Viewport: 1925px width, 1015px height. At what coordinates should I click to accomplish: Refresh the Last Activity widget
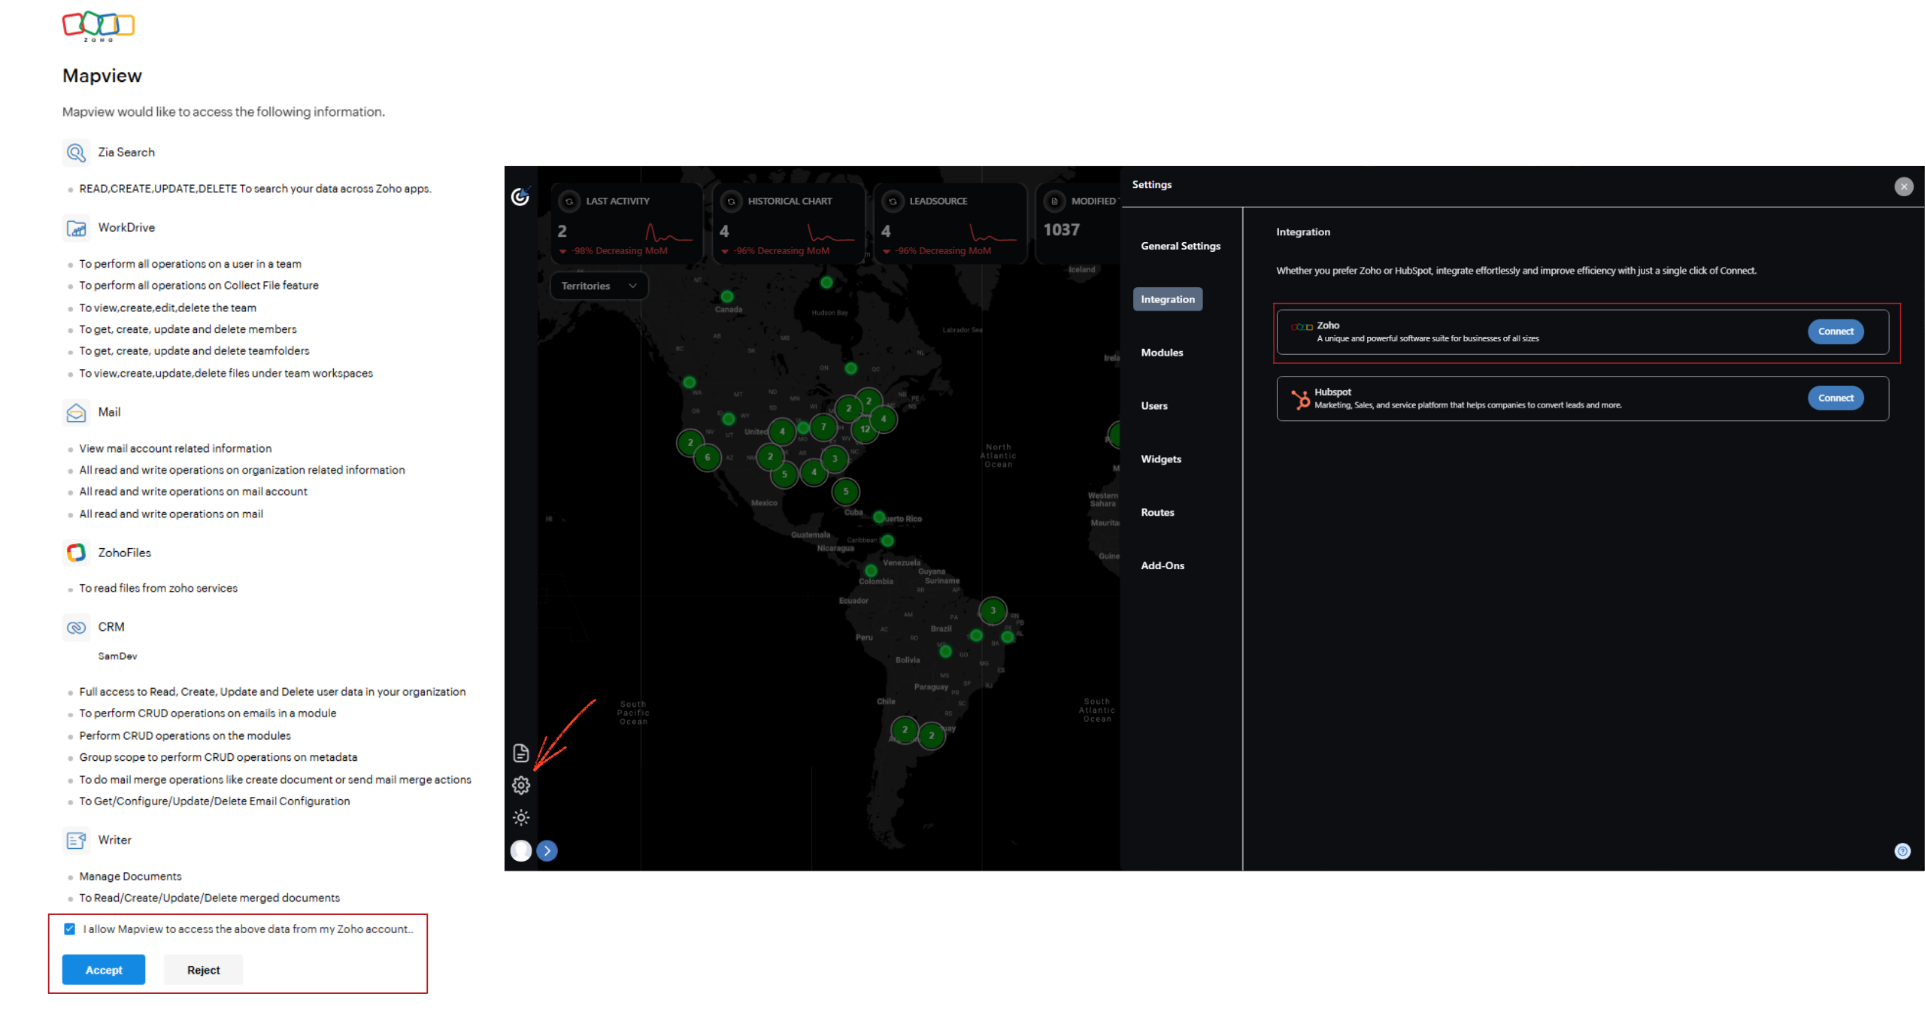pos(569,201)
